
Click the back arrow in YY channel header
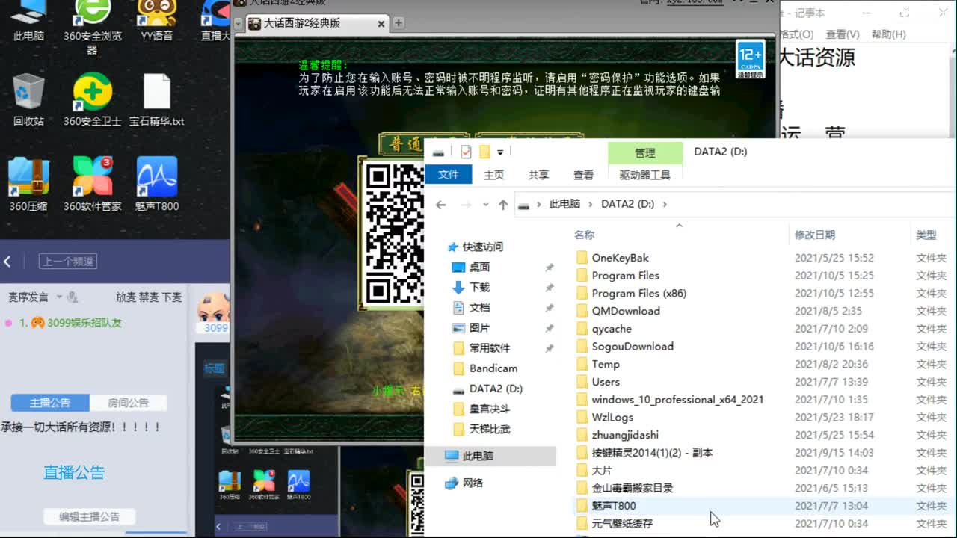pyautogui.click(x=7, y=262)
